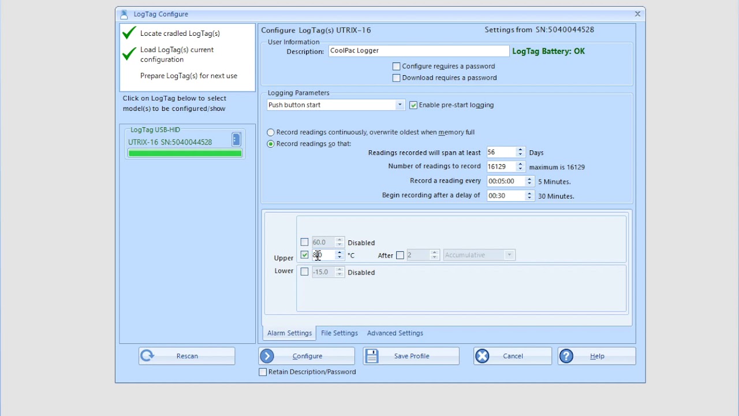Screen dimensions: 739x416
Task: Switch to the File Settings tab
Action: [339, 333]
